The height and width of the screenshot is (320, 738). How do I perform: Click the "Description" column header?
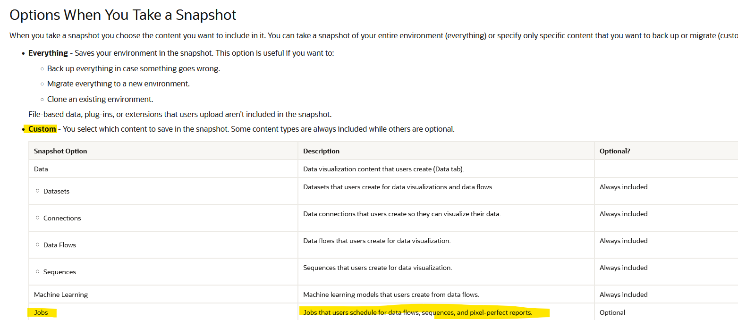[x=321, y=151]
